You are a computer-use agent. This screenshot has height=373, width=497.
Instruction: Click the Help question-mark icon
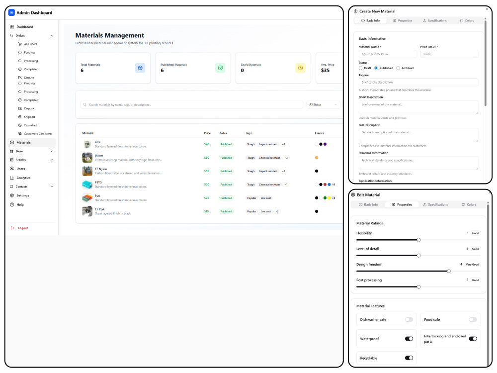pyautogui.click(x=12, y=205)
